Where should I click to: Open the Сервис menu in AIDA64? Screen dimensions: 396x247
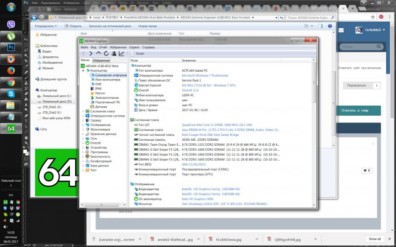(134, 47)
